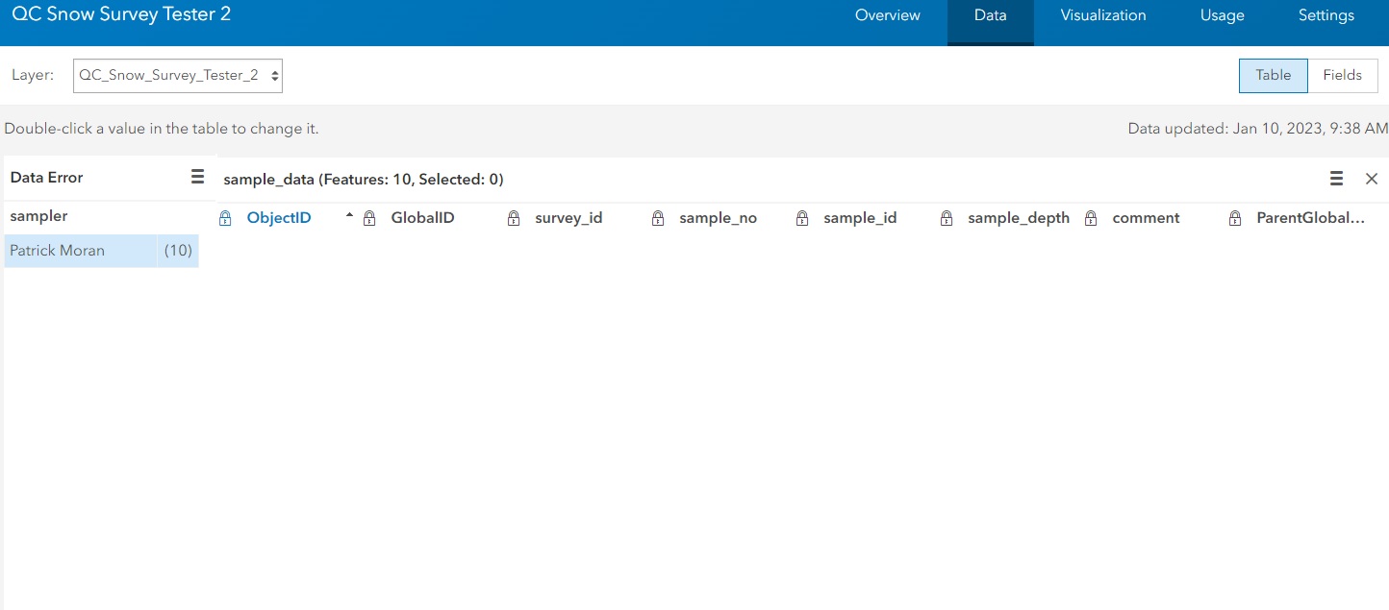Click the lock icon beside sample_depth column
Screen dimensions: 1389x610
947,217
